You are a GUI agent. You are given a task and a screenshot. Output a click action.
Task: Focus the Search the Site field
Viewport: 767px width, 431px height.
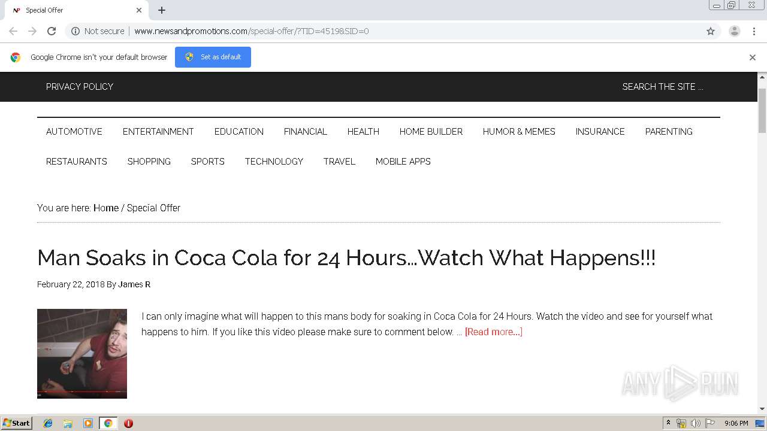click(663, 87)
